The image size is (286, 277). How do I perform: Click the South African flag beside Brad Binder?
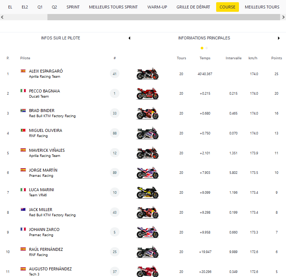point(23,111)
